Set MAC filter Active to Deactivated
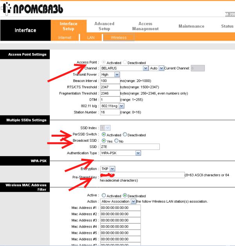Viewport: 235px width, 246px height. (125, 195)
